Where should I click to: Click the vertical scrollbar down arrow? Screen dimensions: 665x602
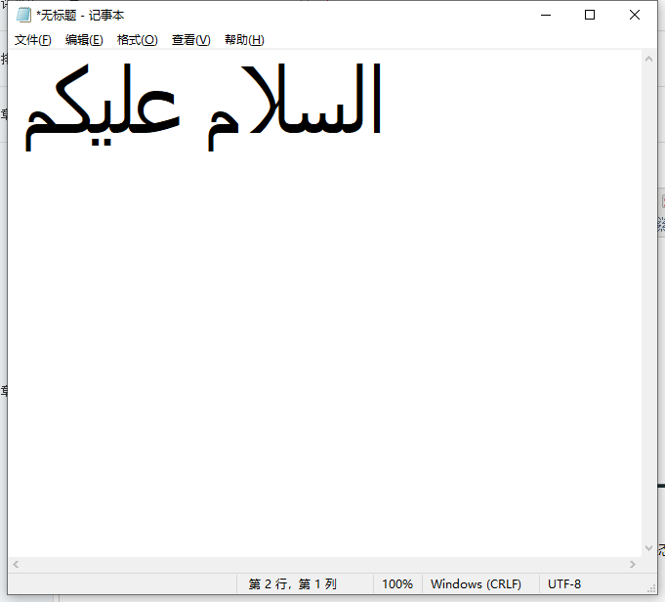coord(648,548)
